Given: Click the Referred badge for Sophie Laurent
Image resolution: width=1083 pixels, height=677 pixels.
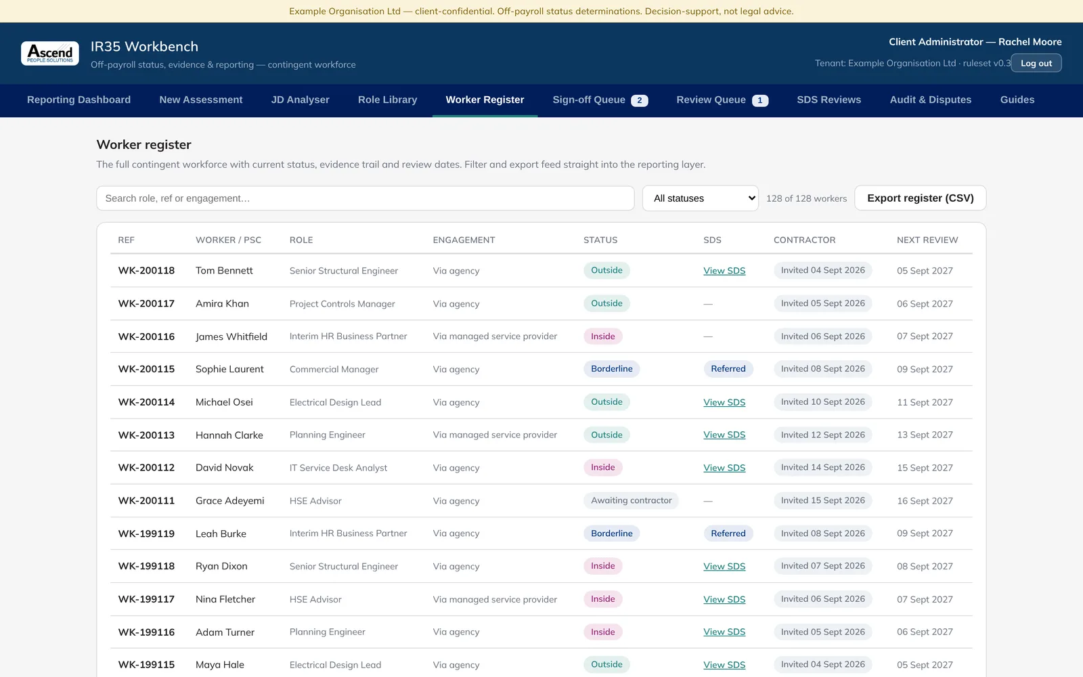Looking at the screenshot, I should (x=728, y=369).
